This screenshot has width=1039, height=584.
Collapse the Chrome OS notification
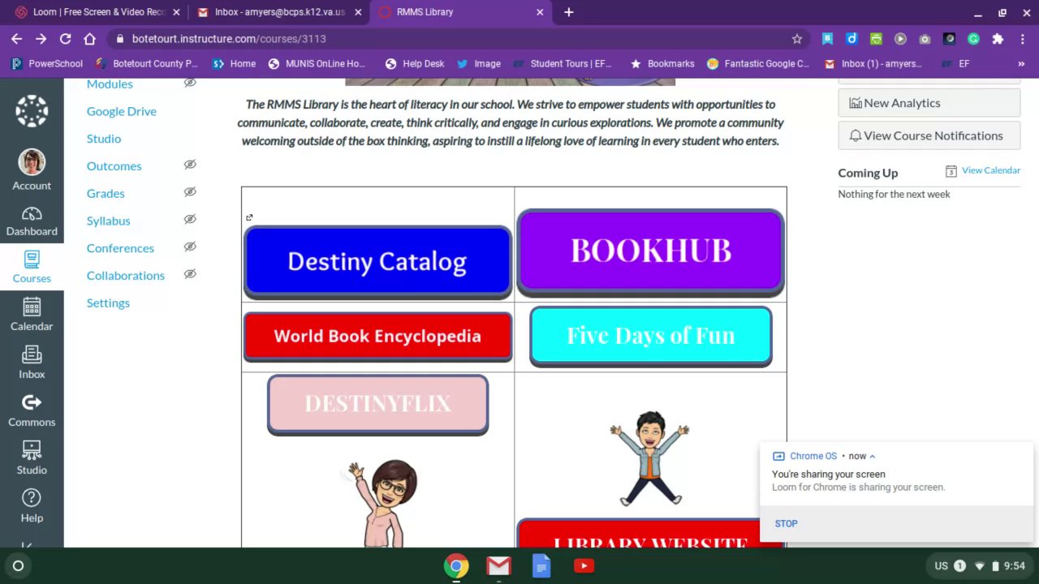tap(873, 456)
